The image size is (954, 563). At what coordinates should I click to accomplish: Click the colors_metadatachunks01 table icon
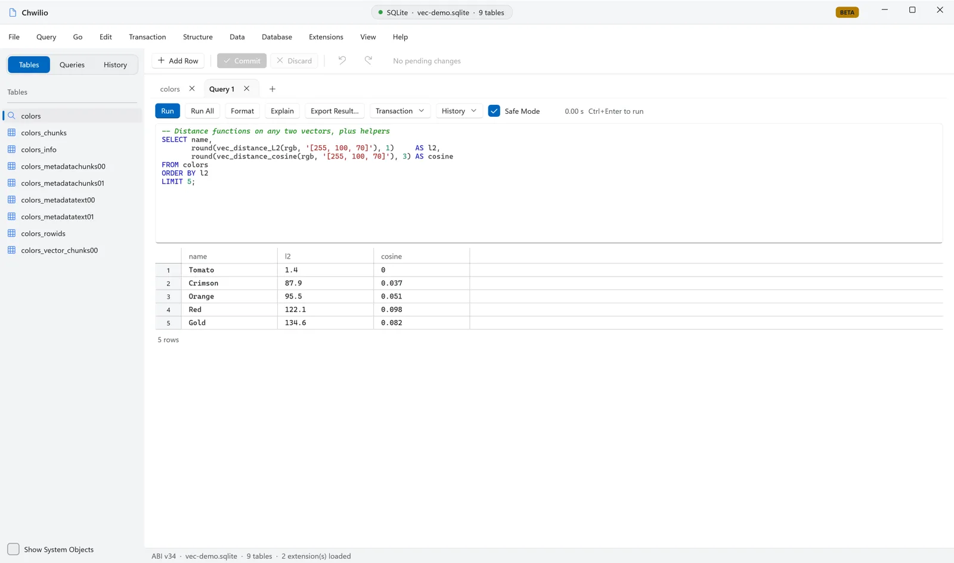pos(11,183)
